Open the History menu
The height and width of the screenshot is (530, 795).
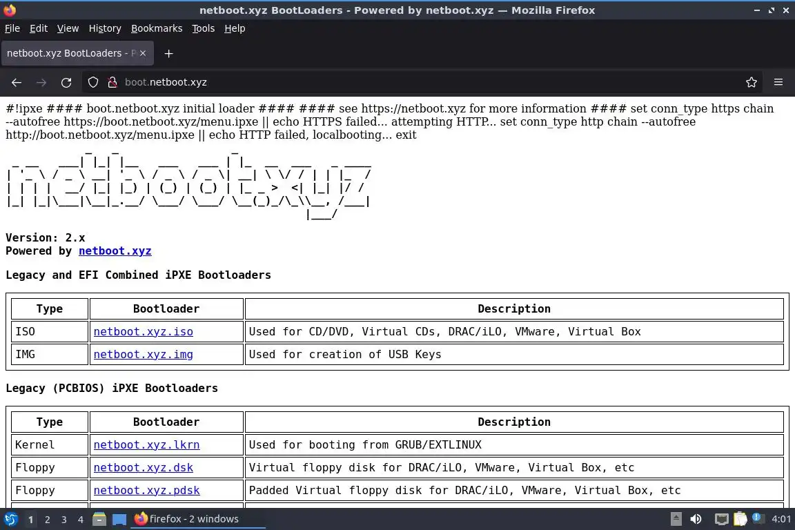point(105,28)
